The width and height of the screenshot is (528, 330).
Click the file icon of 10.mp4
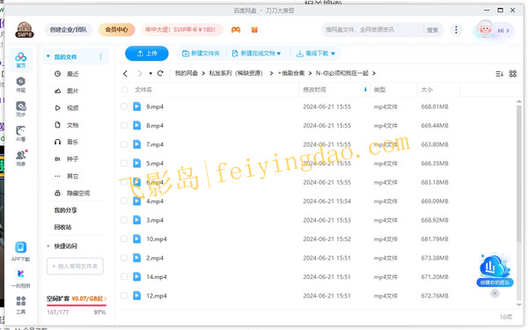pos(136,238)
